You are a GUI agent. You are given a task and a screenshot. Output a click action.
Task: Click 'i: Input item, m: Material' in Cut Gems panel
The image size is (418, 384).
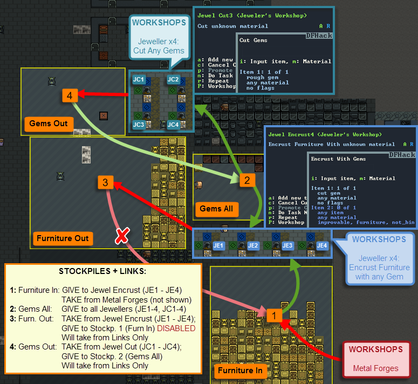(x=285, y=61)
